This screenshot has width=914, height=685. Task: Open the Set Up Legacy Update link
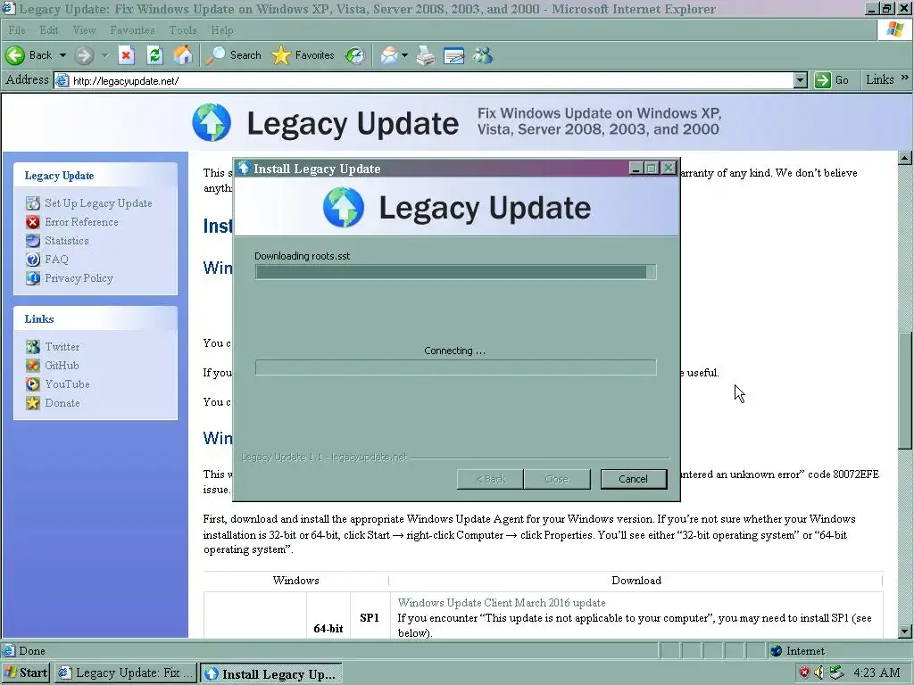tap(98, 203)
